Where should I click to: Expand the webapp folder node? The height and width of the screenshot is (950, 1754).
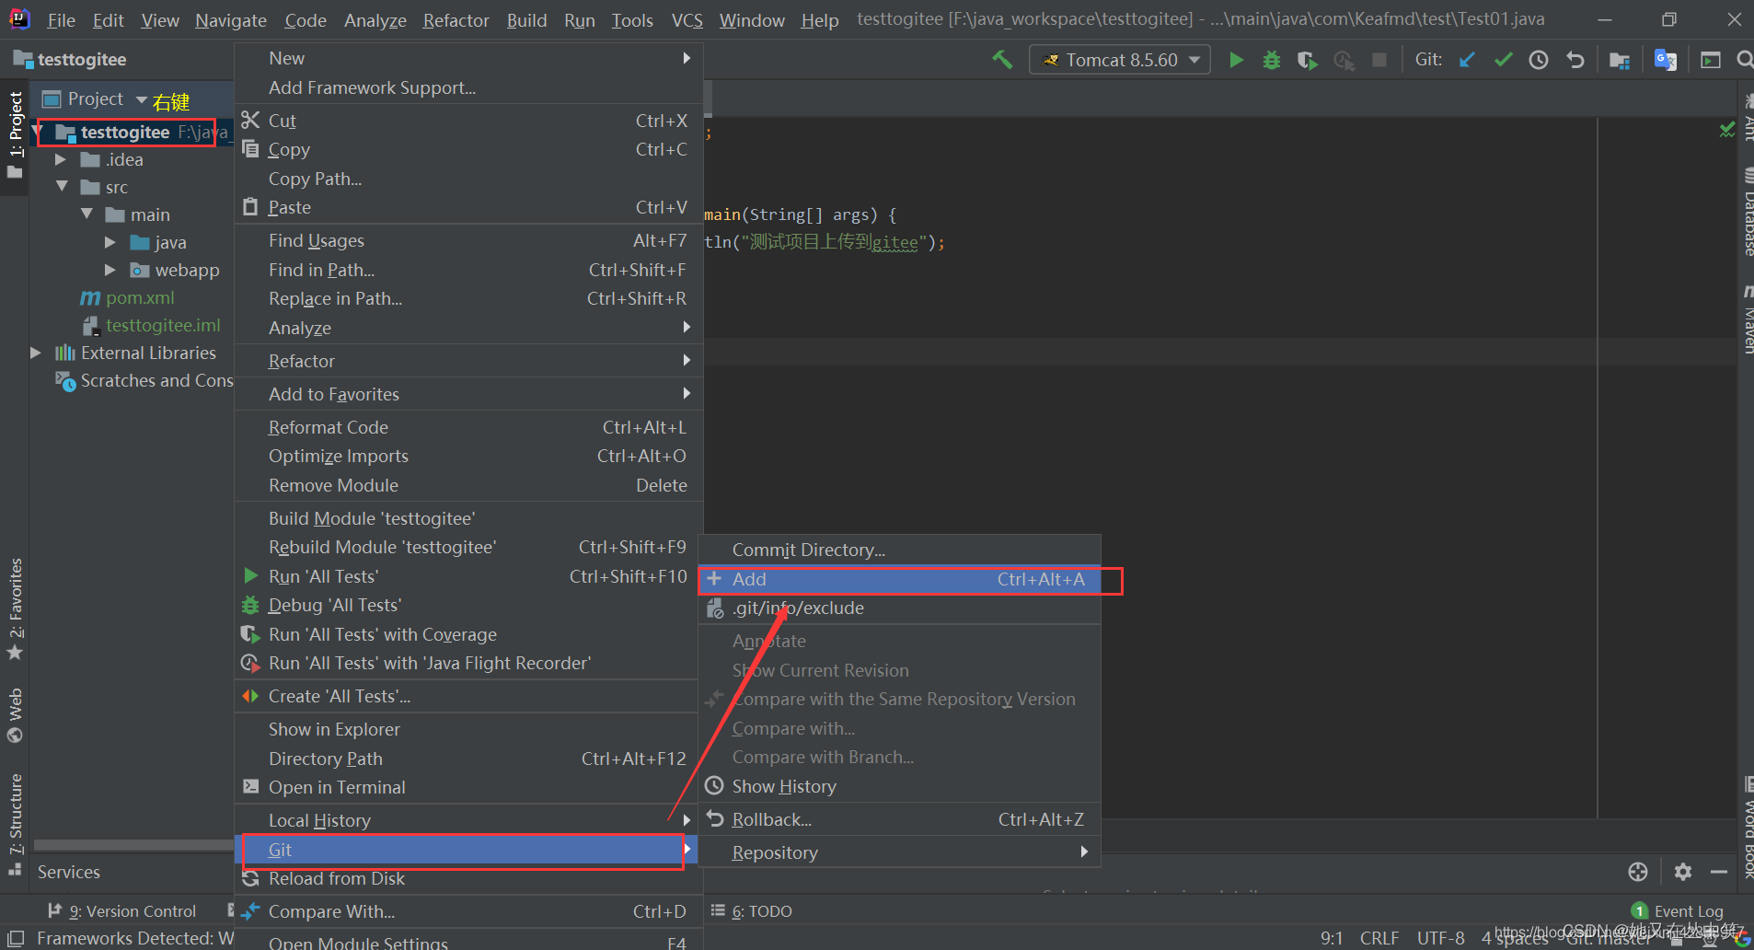tap(110, 270)
